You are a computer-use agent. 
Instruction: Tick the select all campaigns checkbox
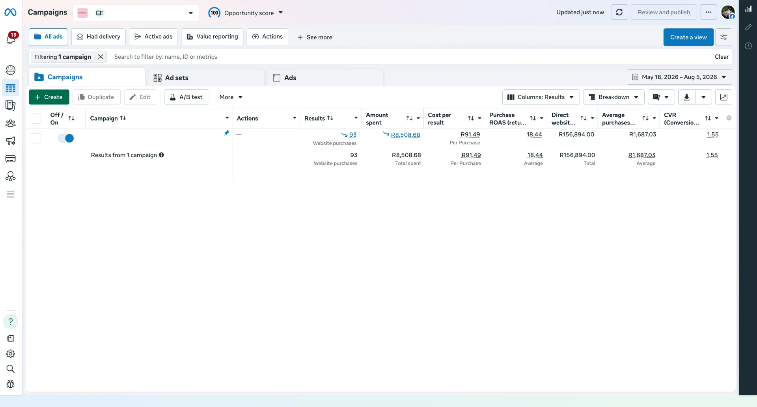(x=36, y=118)
